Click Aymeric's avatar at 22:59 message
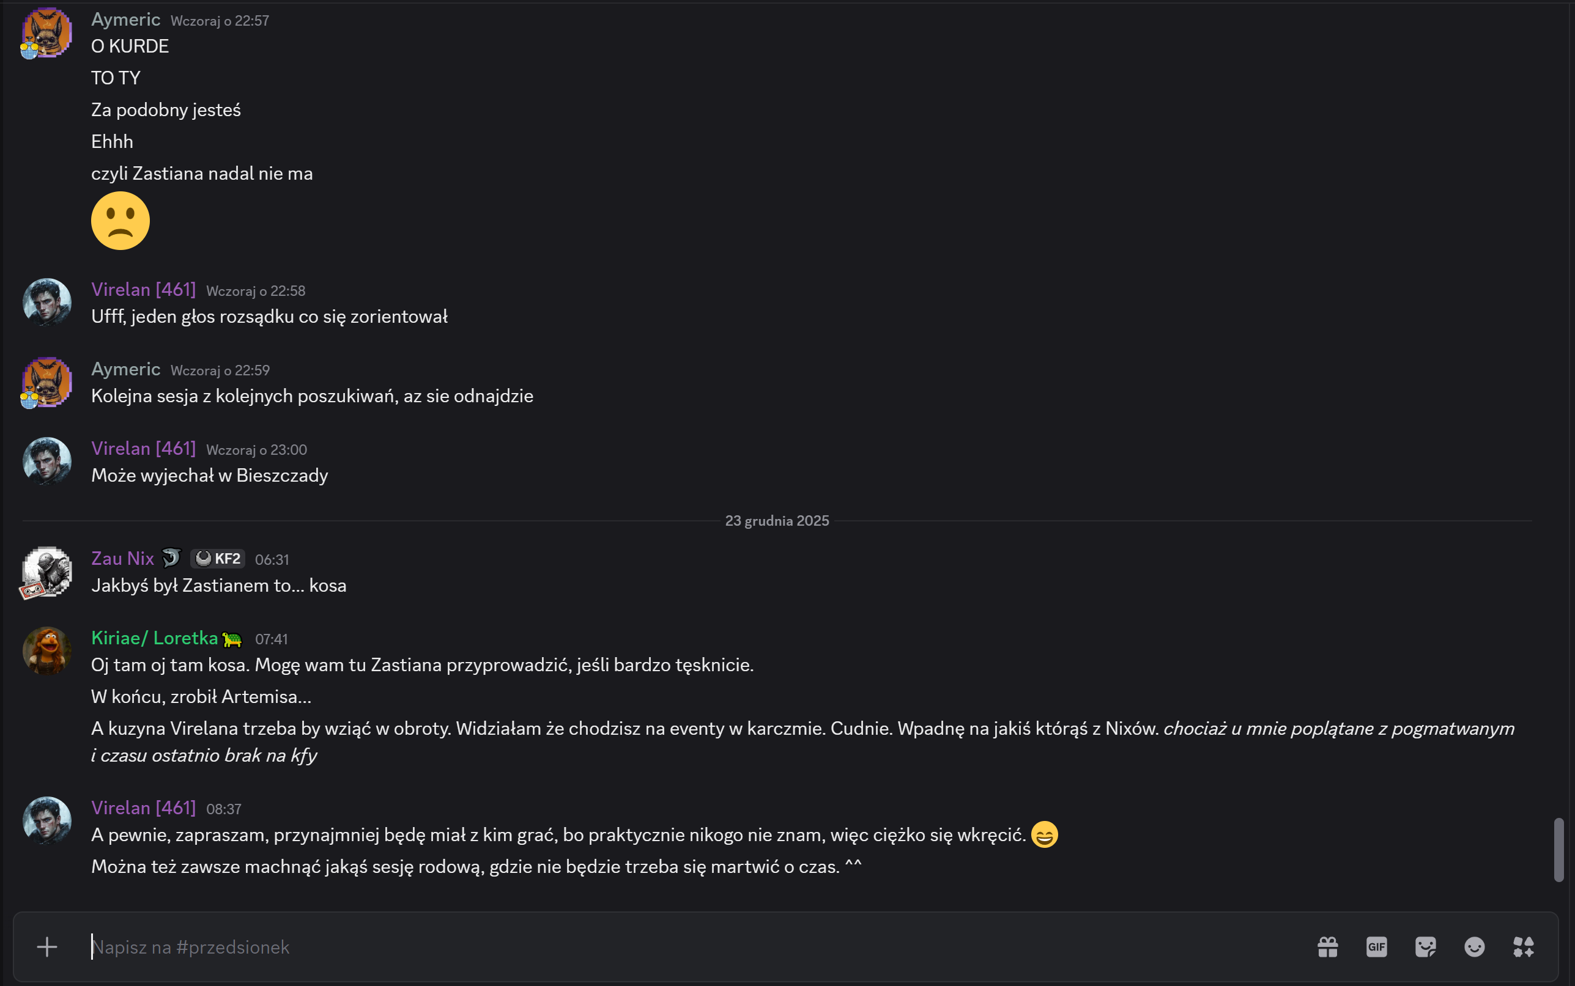 [x=46, y=382]
